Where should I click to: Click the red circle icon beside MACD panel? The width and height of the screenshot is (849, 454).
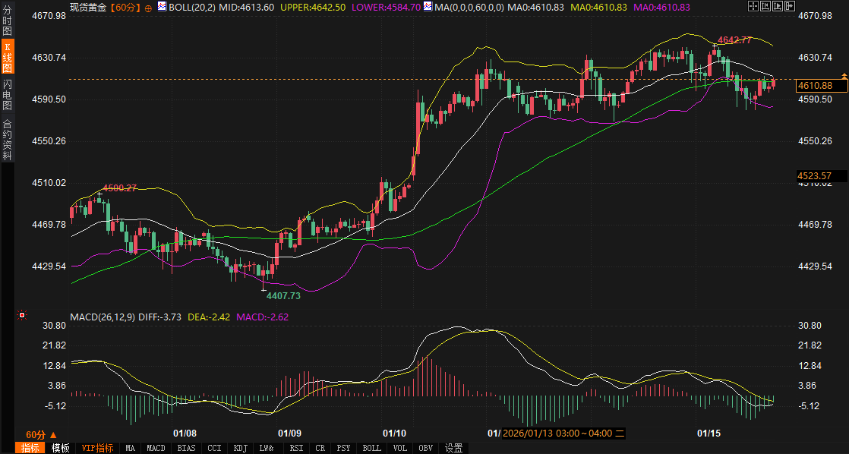[22, 315]
